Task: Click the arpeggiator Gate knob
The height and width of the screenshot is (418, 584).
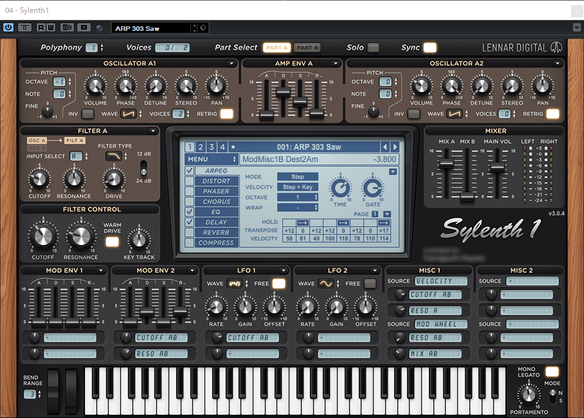Action: coord(372,188)
